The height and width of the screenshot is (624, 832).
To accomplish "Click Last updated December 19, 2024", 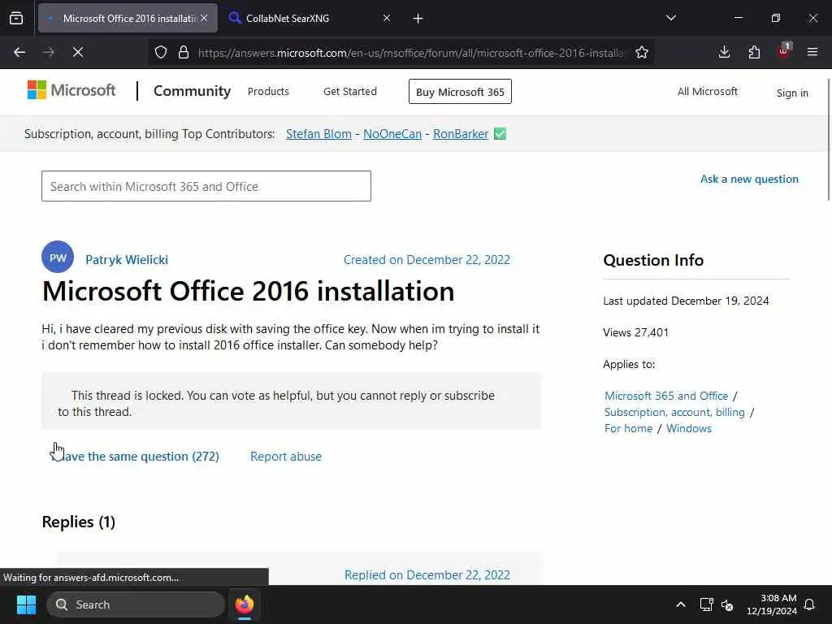I will tap(686, 301).
